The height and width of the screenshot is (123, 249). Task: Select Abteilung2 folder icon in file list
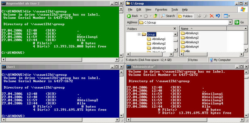183,38
